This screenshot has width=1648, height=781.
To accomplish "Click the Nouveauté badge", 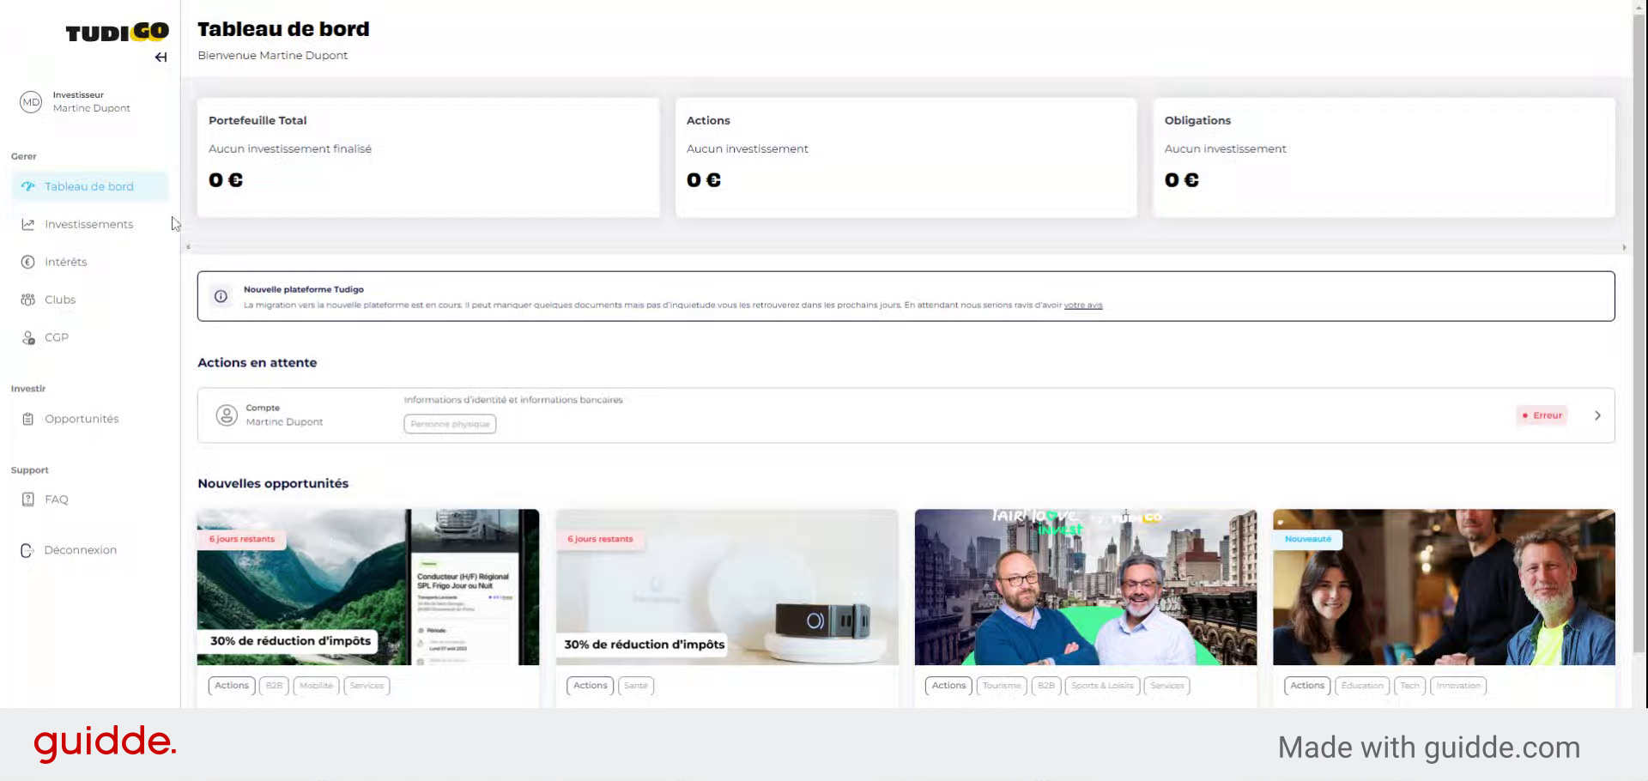I will 1308,539.
